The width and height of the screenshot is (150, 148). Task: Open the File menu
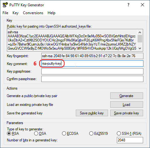tap(5, 13)
